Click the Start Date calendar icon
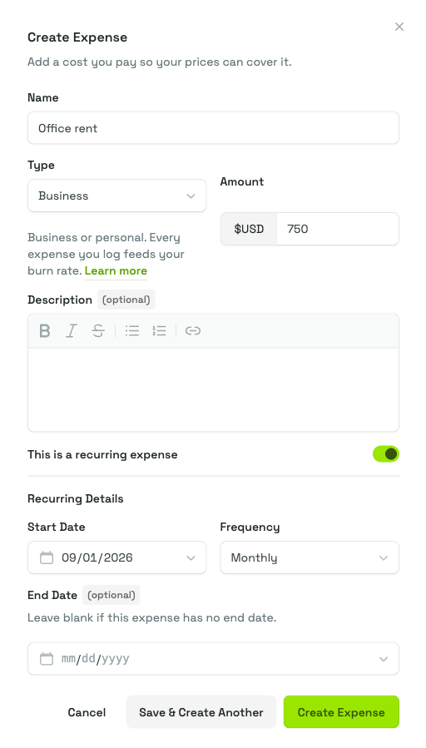The height and width of the screenshot is (748, 426). click(47, 557)
